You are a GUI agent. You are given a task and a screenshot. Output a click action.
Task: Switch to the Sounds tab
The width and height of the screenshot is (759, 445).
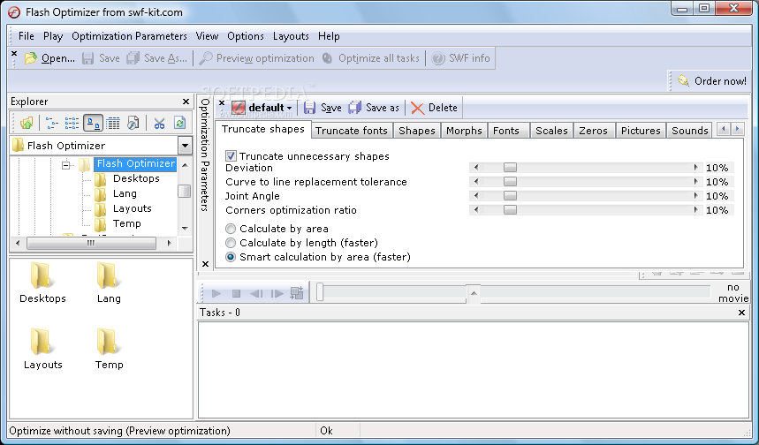(x=690, y=131)
